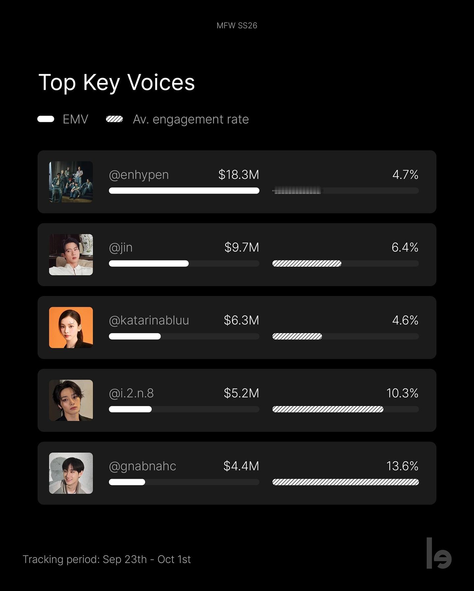The image size is (474, 591).
Task: Open the @jin profile photo
Action: click(x=71, y=255)
